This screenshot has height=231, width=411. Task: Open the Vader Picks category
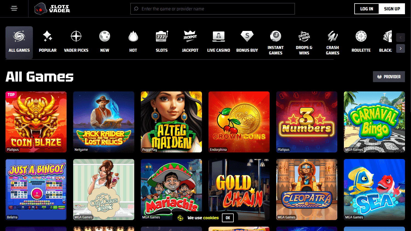76,36
